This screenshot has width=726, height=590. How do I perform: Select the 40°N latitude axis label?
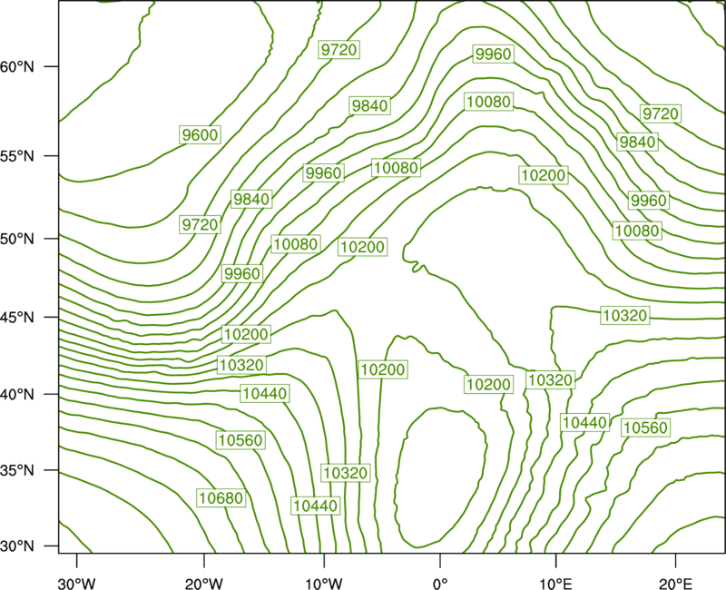pos(17,395)
